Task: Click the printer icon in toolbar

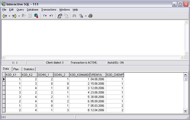Action: tap(90, 16)
